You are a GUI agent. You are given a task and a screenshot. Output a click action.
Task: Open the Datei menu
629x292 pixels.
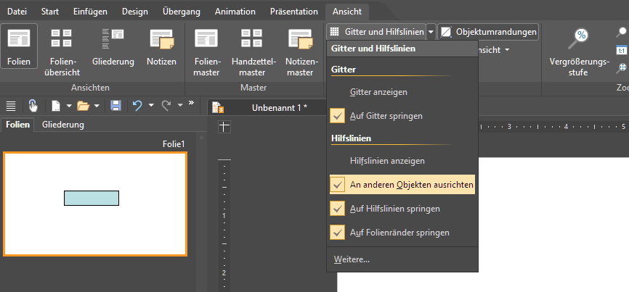pos(17,12)
